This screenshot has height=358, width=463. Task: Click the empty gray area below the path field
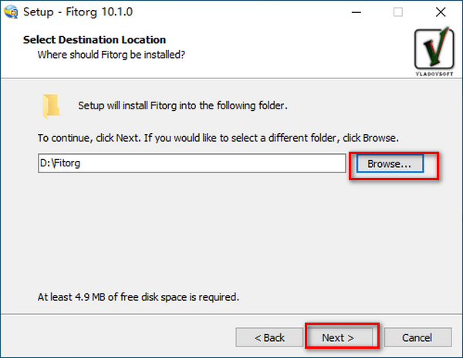click(x=231, y=231)
